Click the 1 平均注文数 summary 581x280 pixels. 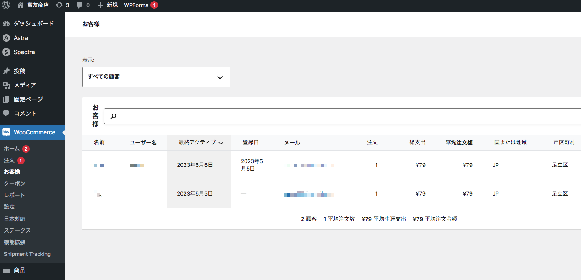click(339, 219)
